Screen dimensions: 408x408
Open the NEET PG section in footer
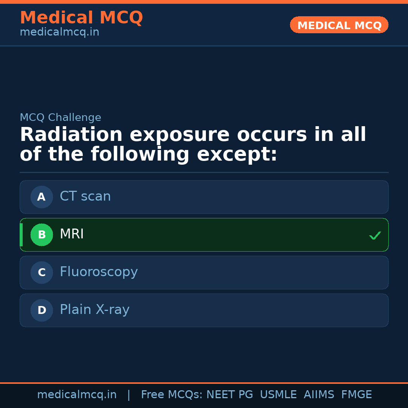point(229,394)
